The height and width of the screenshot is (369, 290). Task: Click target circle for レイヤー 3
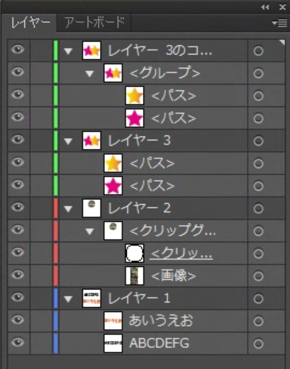(x=258, y=141)
